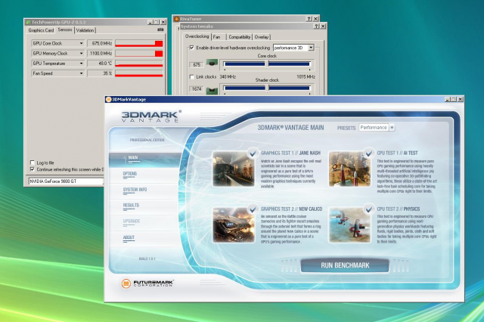Click the core clock 675 value field
Image resolution: width=484 pixels, height=322 pixels.
click(x=197, y=65)
